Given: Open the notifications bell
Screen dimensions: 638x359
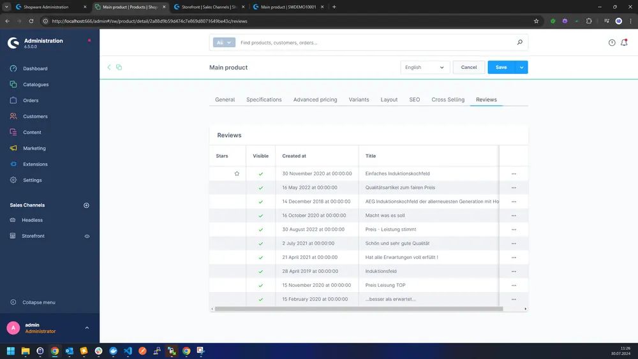Looking at the screenshot, I should click(624, 42).
